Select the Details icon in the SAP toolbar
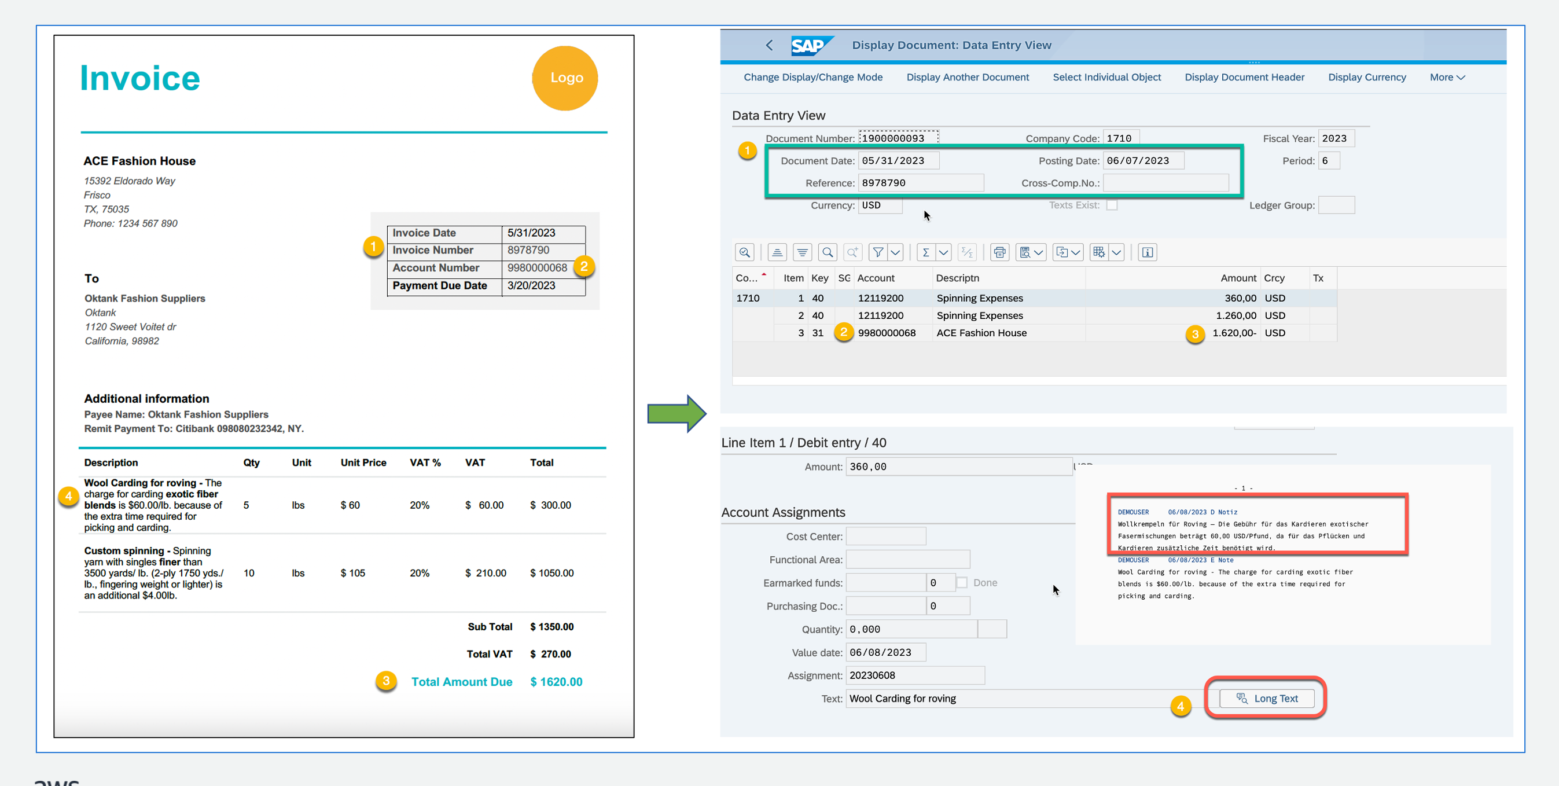1559x786 pixels. 745,252
